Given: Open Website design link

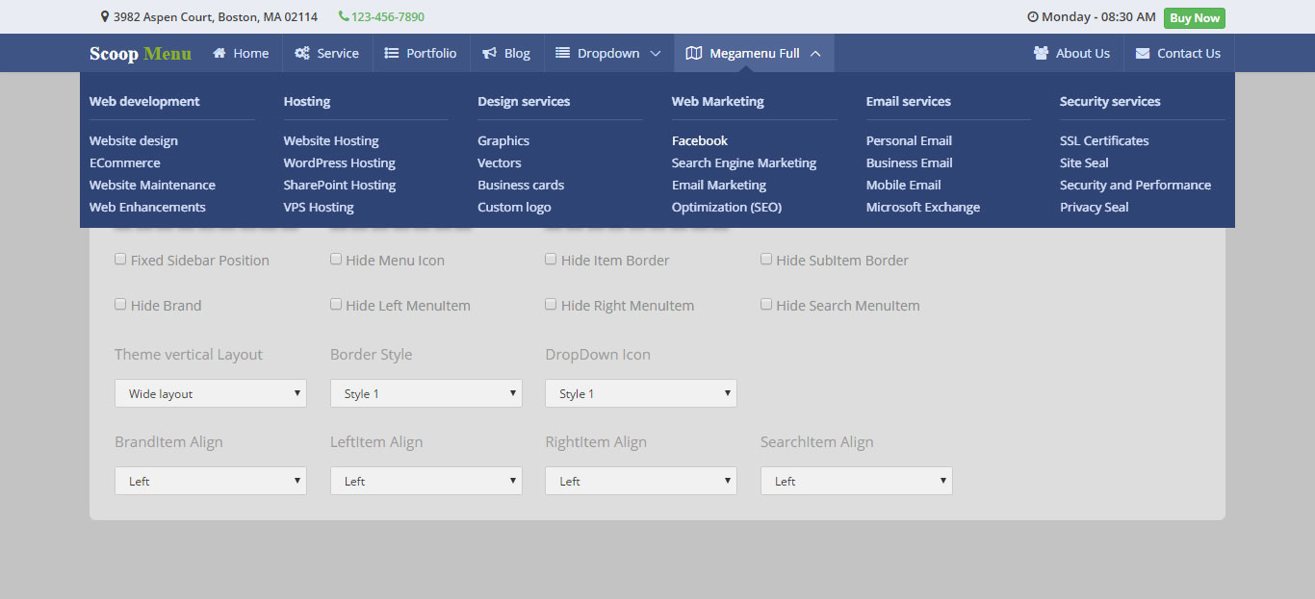Looking at the screenshot, I should click(134, 140).
